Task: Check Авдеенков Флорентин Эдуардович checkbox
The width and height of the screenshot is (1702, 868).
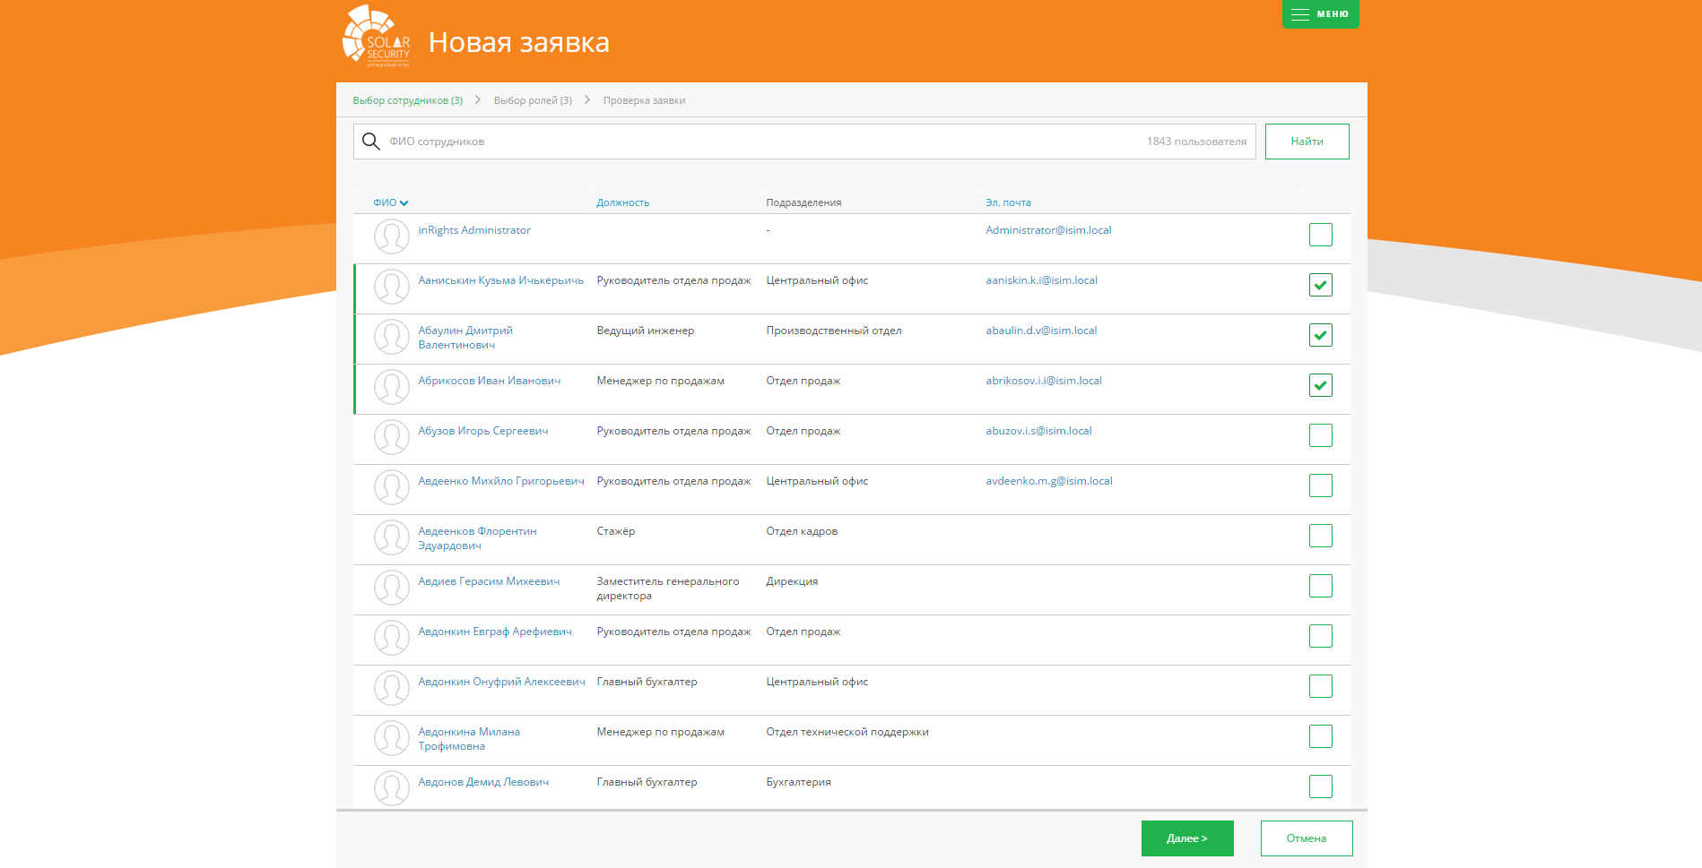Action: 1321,536
